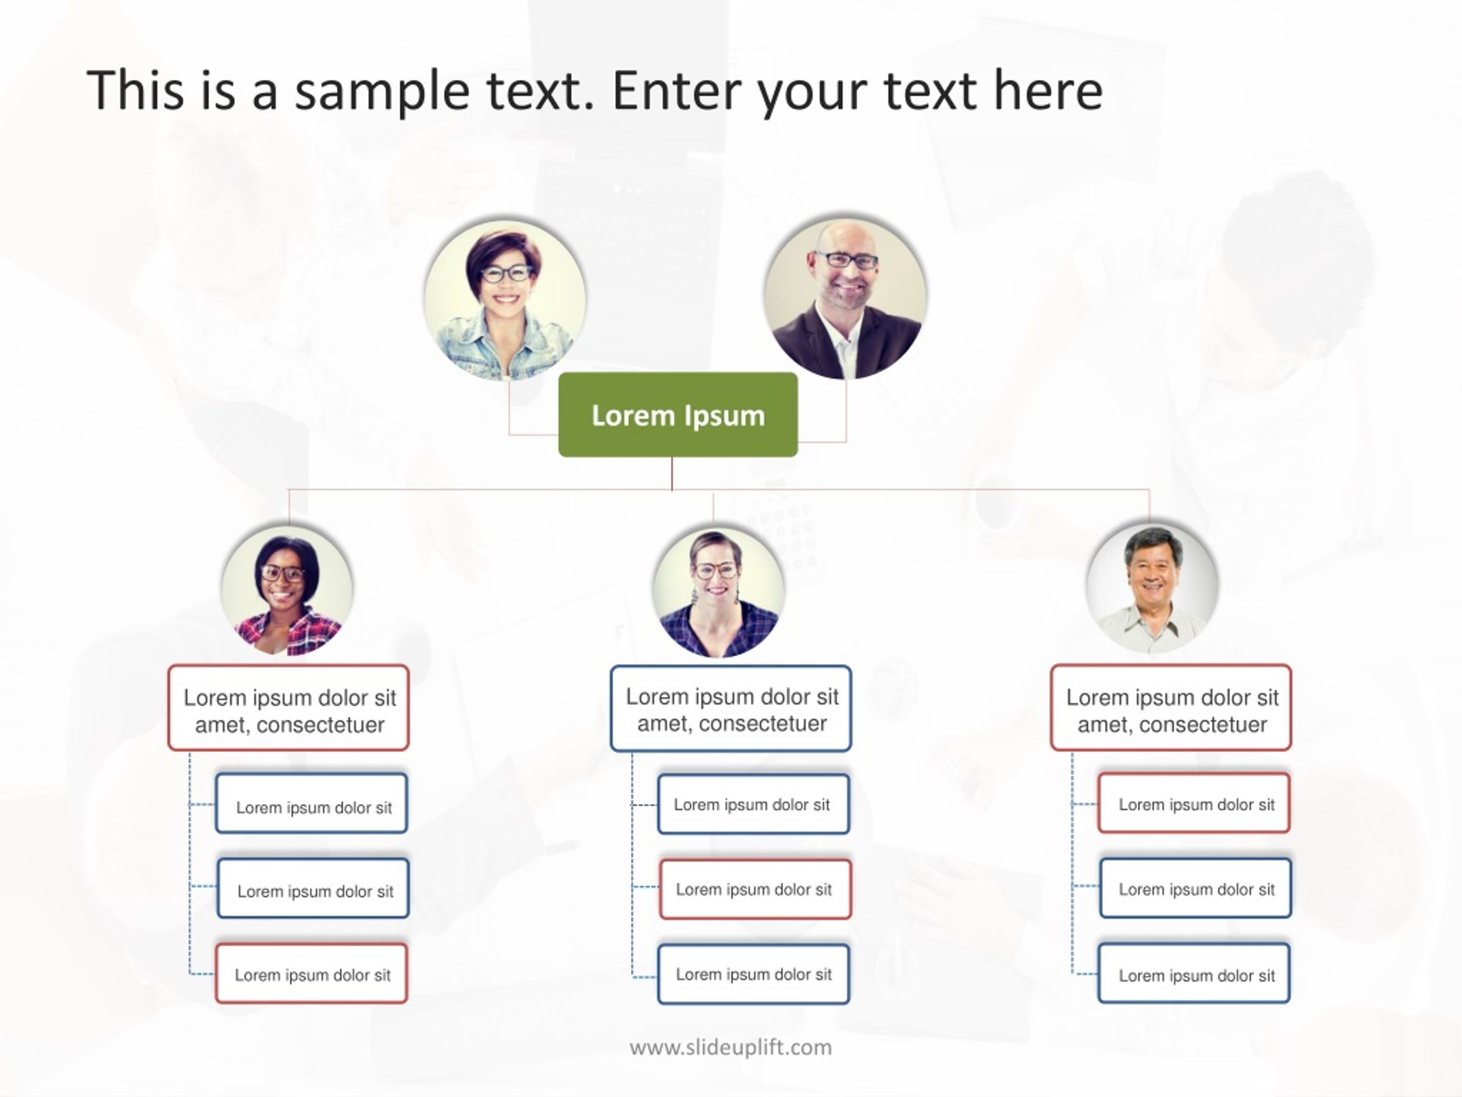This screenshot has width=1462, height=1097.
Task: Select photo of gray-haired man
Action: tap(1152, 588)
